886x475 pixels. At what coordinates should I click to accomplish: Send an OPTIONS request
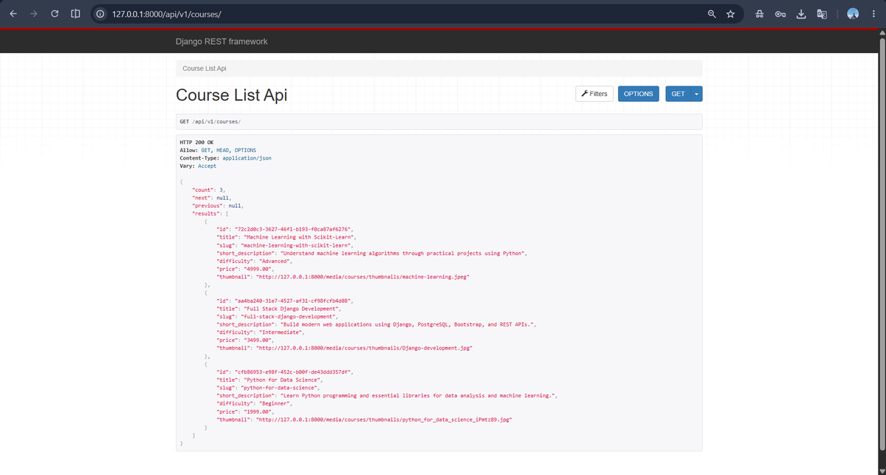click(x=639, y=94)
